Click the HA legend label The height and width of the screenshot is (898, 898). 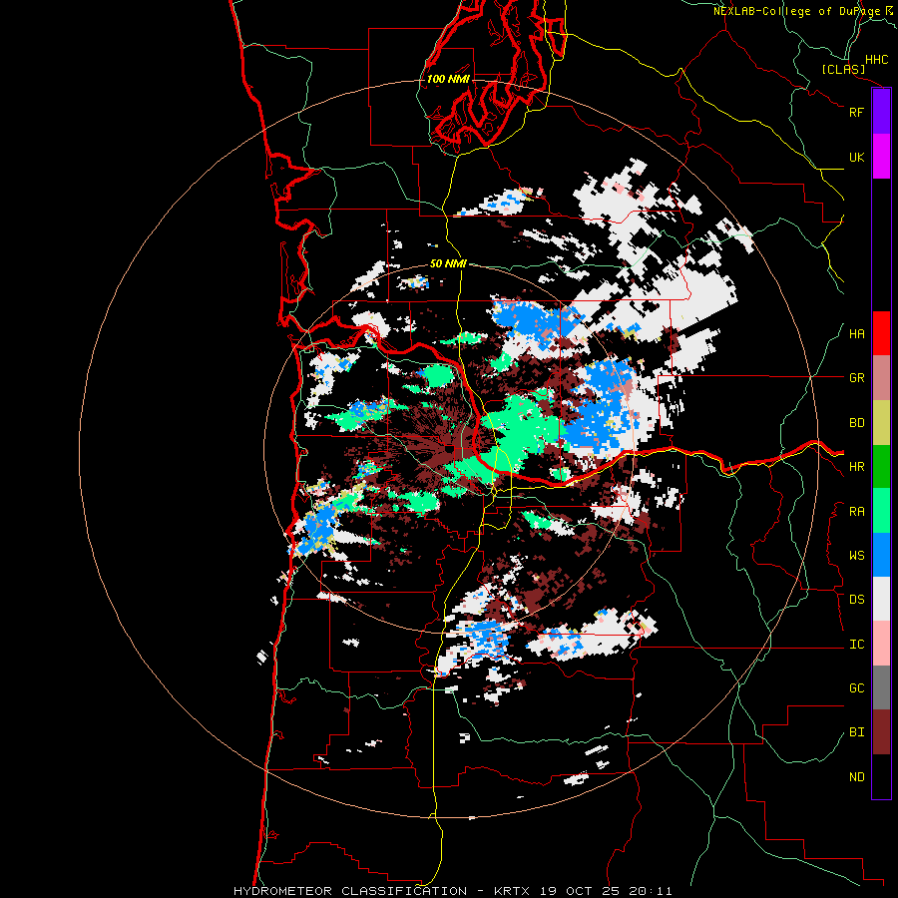pos(856,334)
